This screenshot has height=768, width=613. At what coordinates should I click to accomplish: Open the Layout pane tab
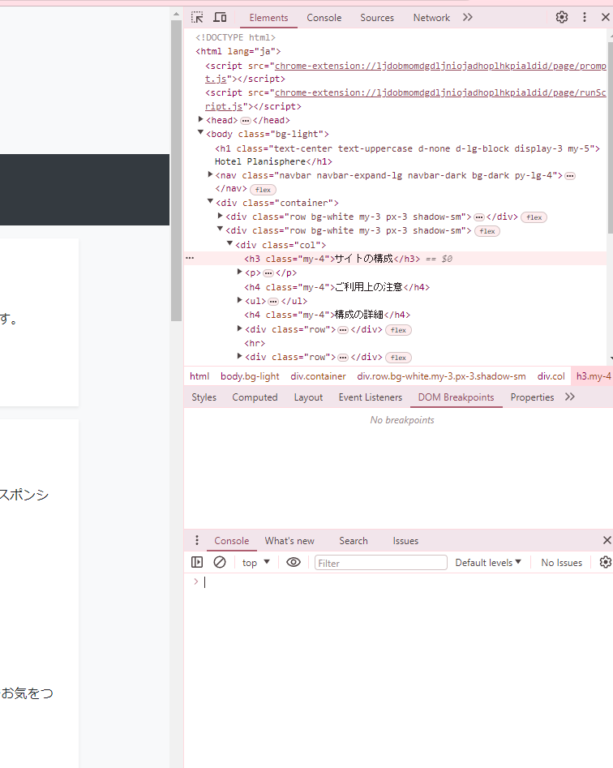pos(308,397)
